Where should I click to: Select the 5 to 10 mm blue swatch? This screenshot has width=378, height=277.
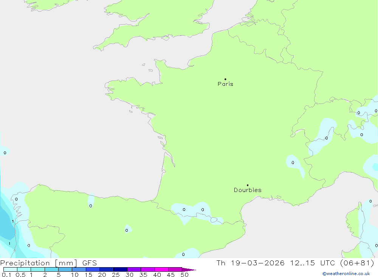(x=65, y=269)
